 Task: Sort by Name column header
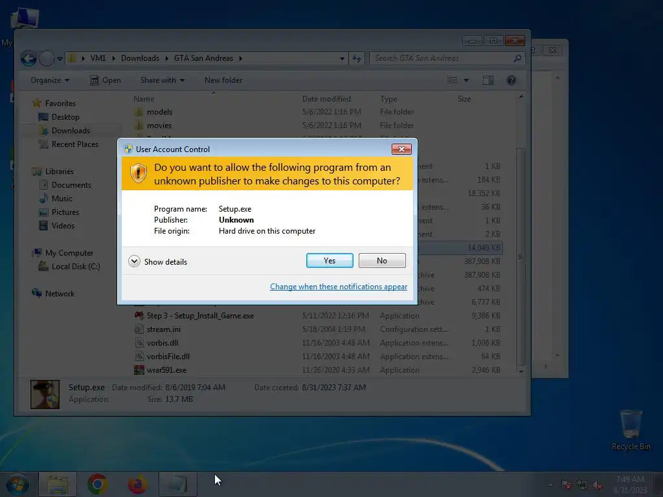click(x=144, y=99)
